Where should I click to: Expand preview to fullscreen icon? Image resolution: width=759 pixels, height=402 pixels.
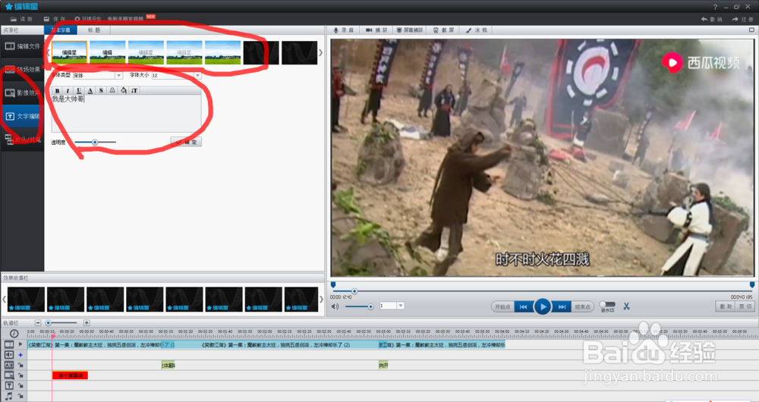[x=751, y=30]
